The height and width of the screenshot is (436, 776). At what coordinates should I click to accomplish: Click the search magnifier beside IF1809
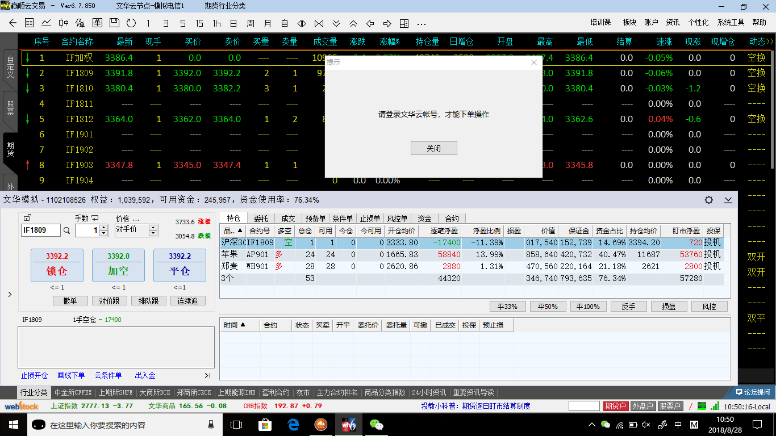click(x=67, y=230)
